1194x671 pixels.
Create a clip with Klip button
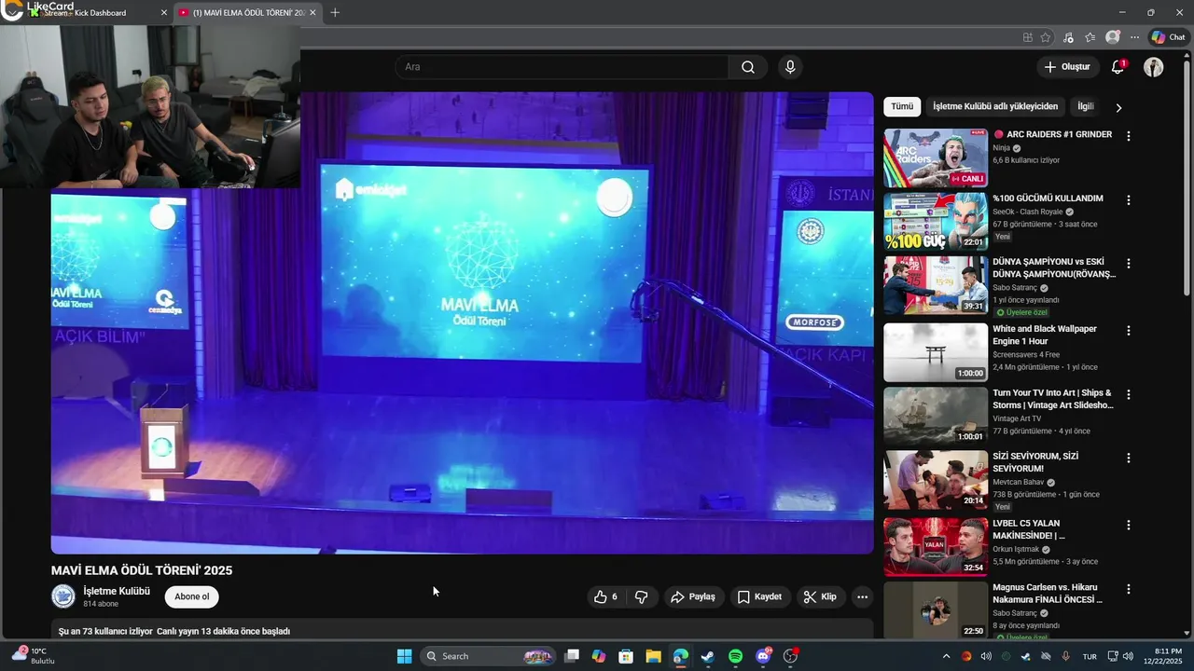click(x=820, y=596)
